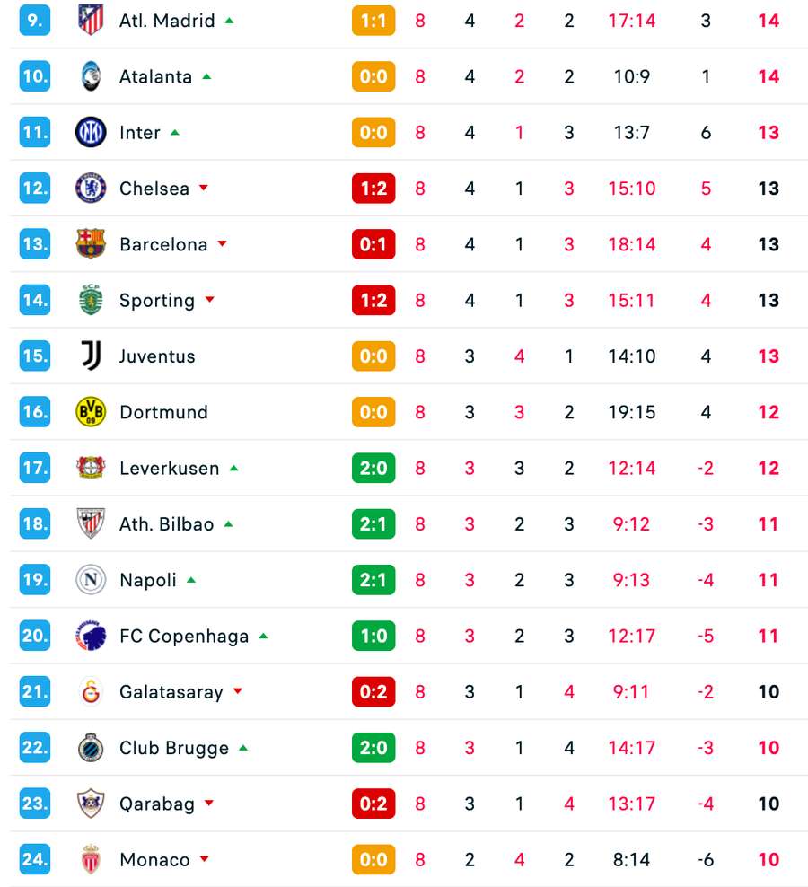Viewport: 808px width, 887px height.
Task: Click the Club Brugge shield icon
Action: tap(91, 748)
